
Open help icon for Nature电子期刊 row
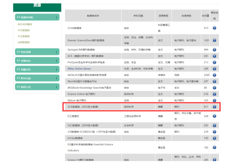pos(214,101)
